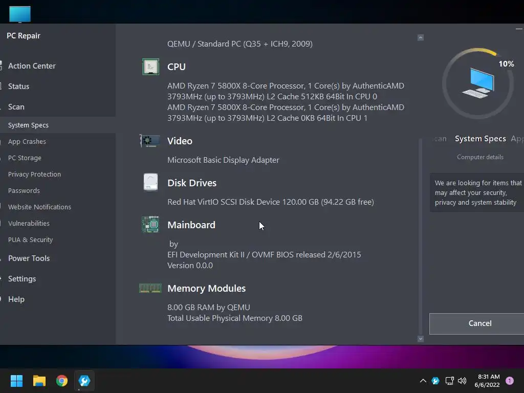Click 'QEMU / Standard PC (Q35 + ICH9, 2009)' text
Screen dimensions: 524x393
(240, 44)
